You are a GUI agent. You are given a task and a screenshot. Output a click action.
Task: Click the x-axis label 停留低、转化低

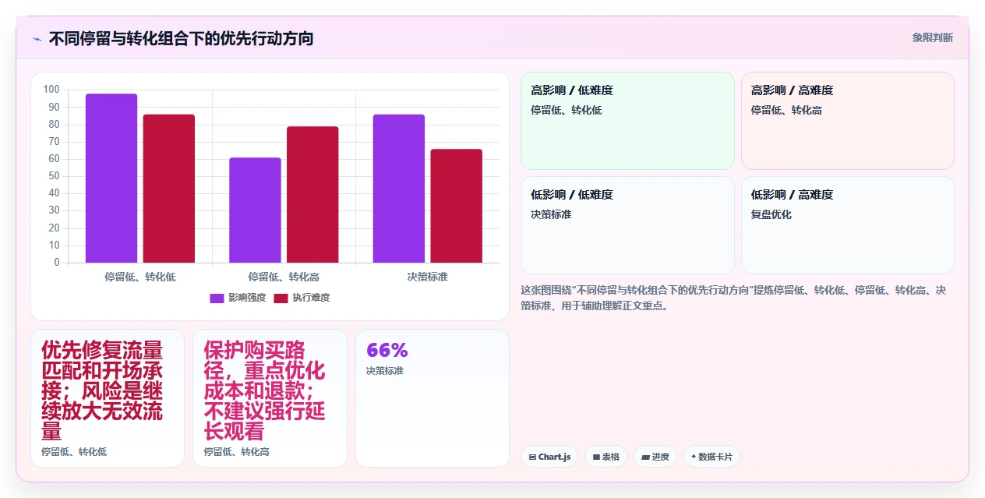[140, 277]
